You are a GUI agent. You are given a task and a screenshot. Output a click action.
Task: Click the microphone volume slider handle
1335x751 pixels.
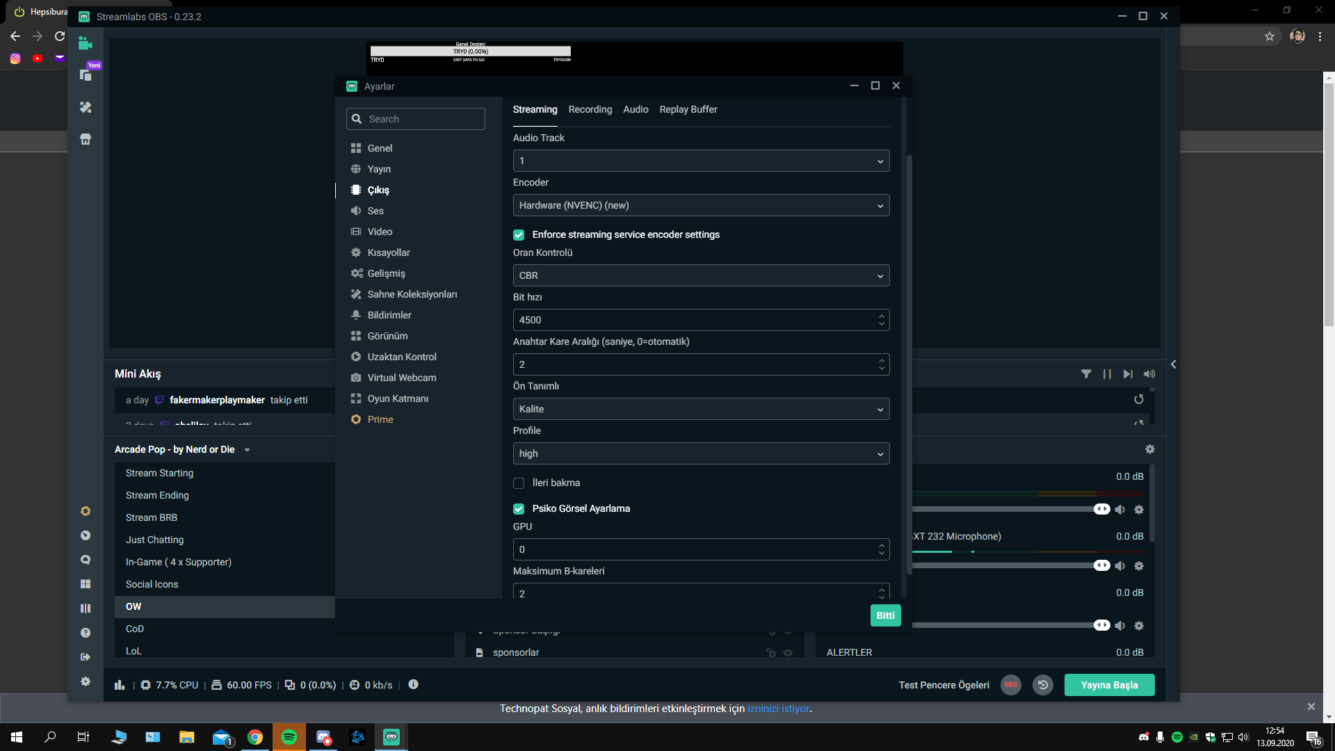pos(1101,565)
